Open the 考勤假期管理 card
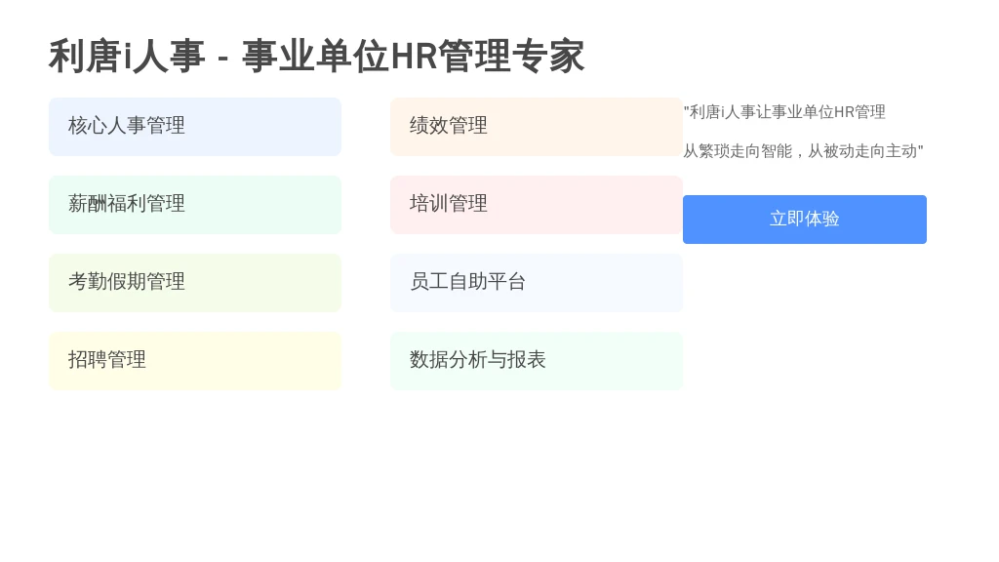999x562 pixels. (x=195, y=282)
